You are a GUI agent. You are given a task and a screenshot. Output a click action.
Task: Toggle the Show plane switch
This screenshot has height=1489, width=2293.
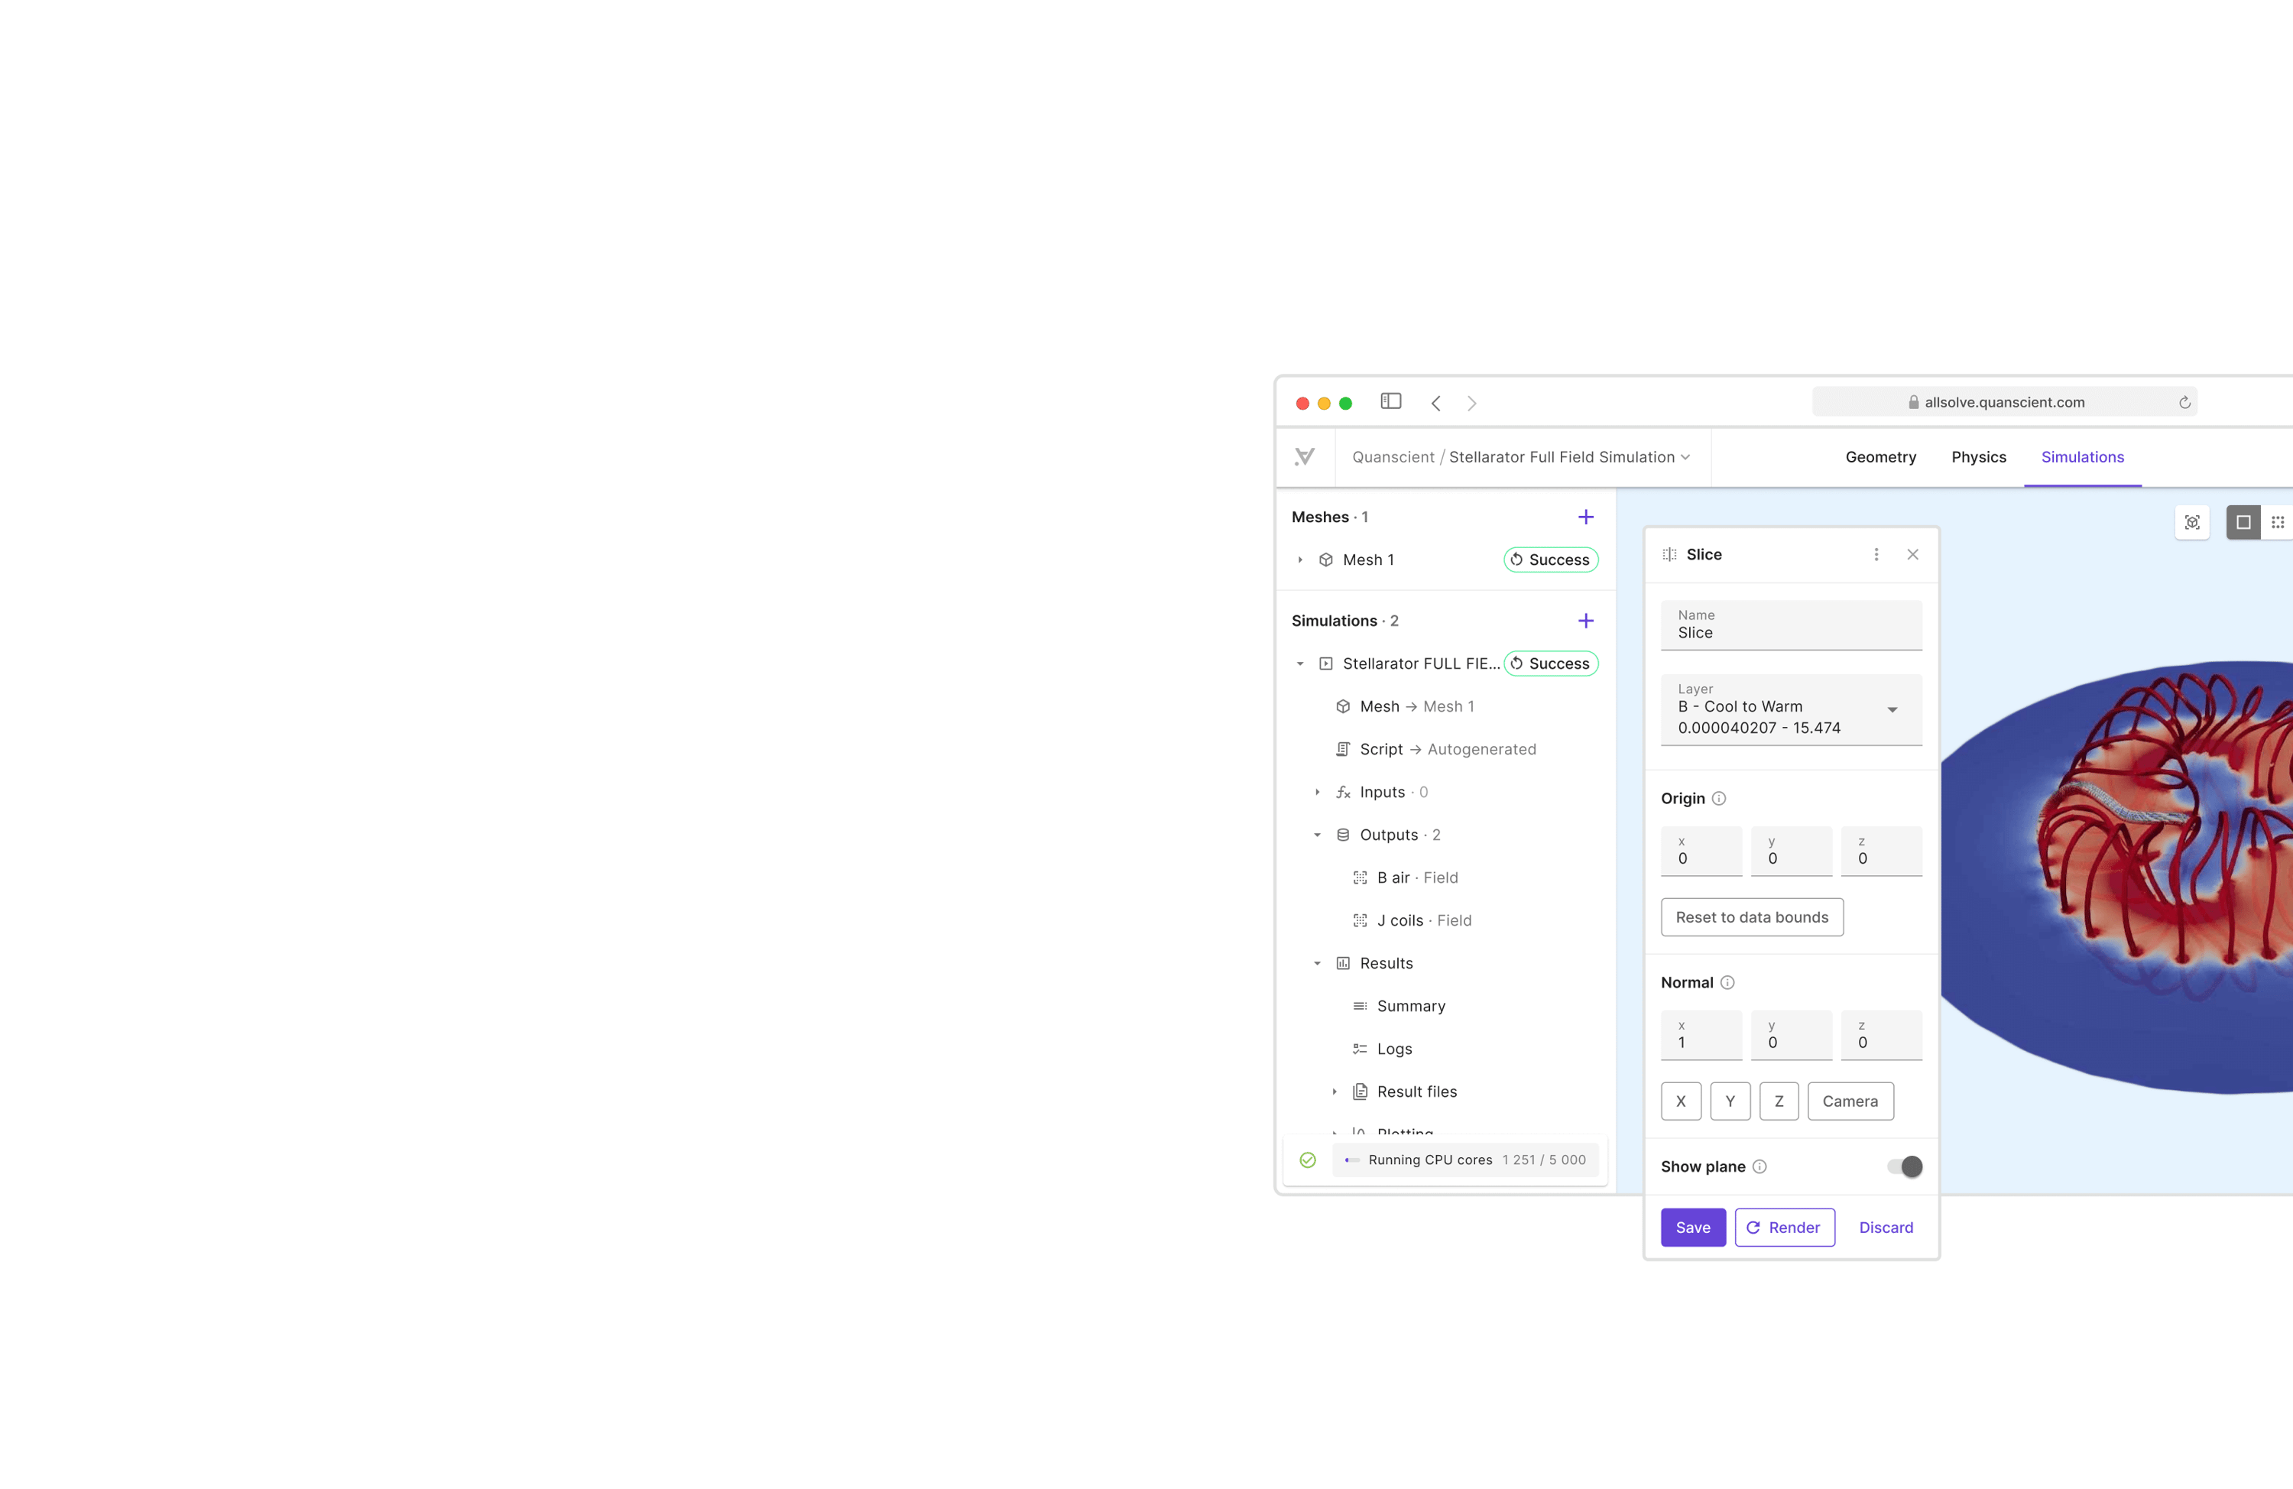[x=1902, y=1166]
